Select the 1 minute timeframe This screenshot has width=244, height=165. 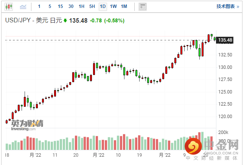coord(39,6)
